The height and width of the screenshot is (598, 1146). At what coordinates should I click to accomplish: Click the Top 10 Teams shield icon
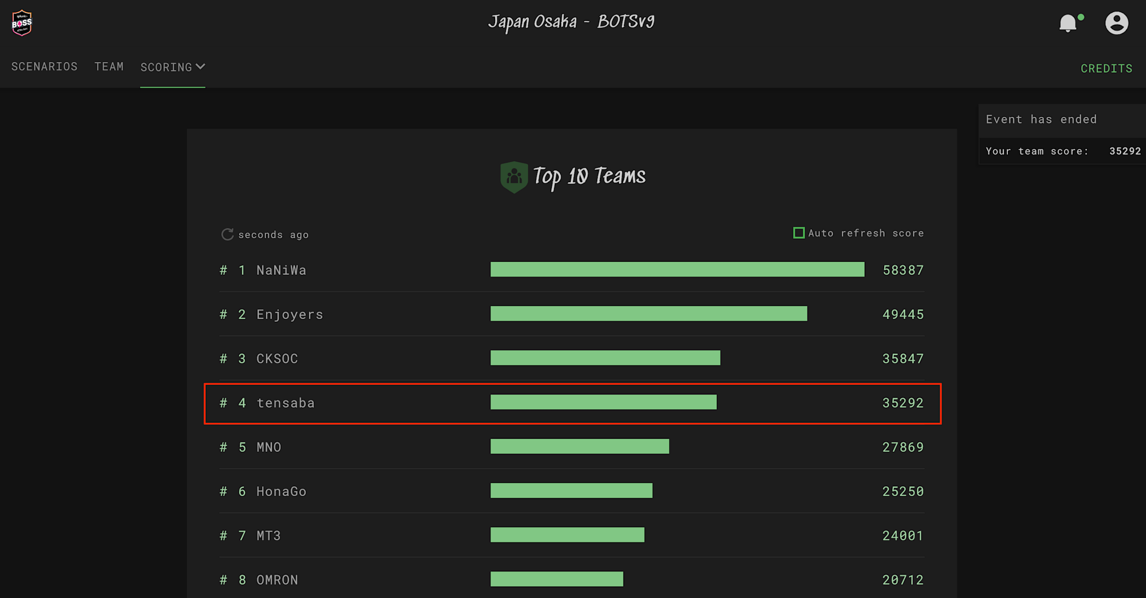pos(514,177)
